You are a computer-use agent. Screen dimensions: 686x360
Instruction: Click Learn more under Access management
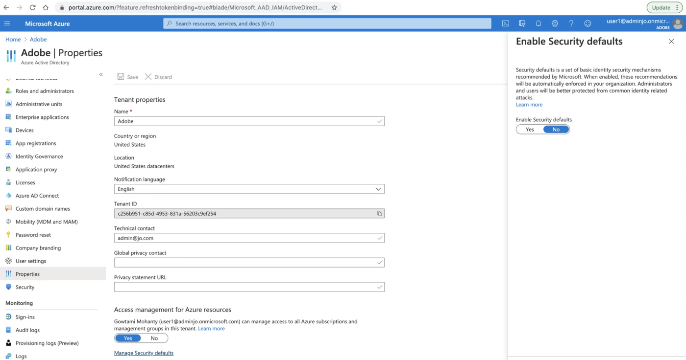click(x=211, y=329)
